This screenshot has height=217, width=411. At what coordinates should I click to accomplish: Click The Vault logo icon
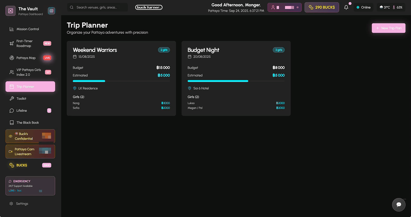pos(11,11)
